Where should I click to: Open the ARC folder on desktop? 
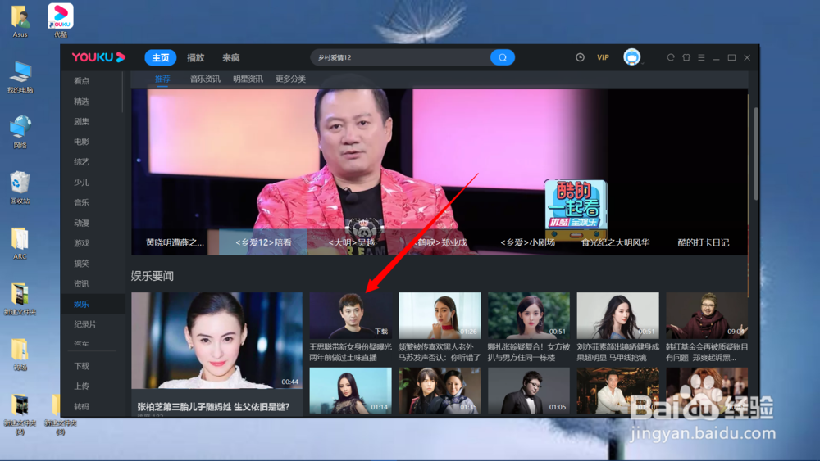pos(20,243)
